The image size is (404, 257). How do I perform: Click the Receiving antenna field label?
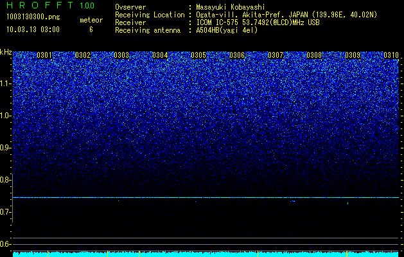[x=148, y=30]
